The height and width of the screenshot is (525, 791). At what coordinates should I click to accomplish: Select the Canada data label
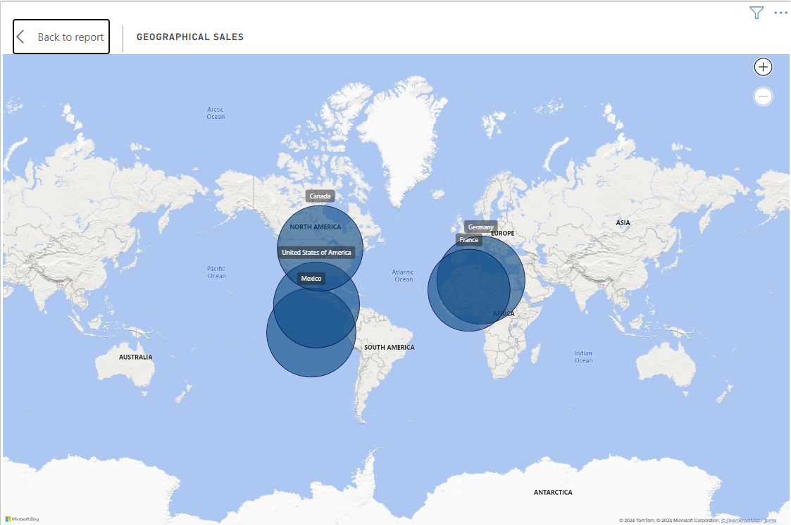pyautogui.click(x=320, y=196)
